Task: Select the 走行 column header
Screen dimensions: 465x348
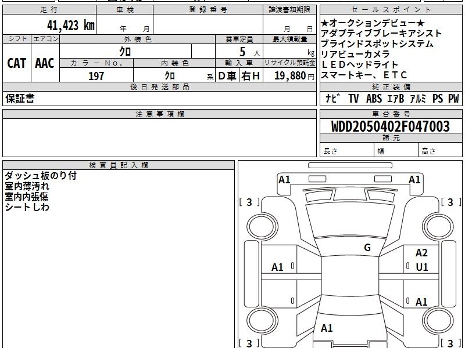Action: point(49,10)
